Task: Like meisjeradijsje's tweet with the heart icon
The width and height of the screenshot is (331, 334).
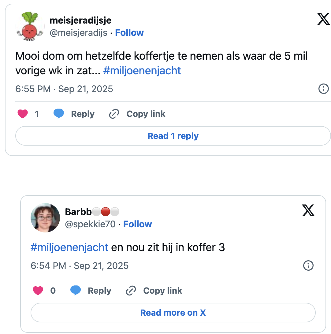Action: pos(23,114)
